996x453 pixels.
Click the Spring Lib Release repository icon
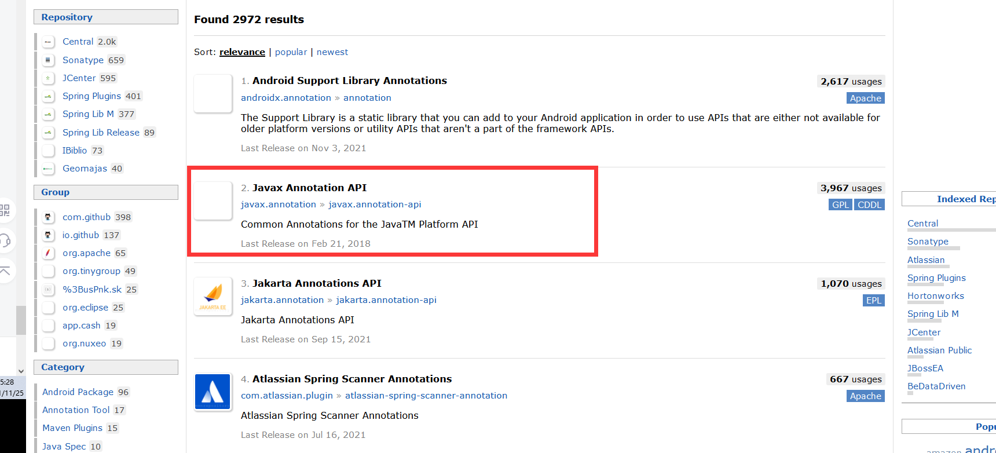tap(48, 132)
